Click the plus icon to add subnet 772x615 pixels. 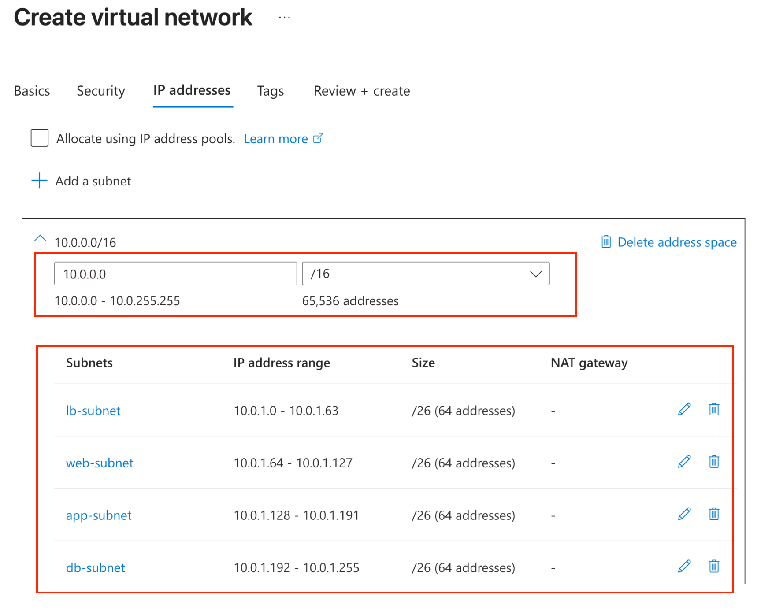pos(39,181)
